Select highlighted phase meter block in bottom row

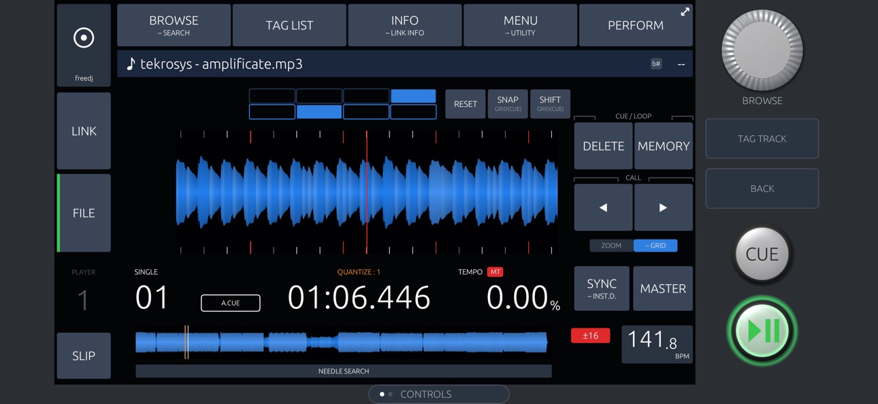coord(319,112)
